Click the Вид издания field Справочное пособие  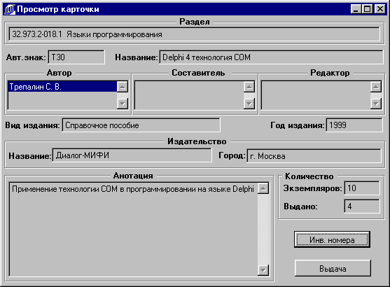coord(141,125)
